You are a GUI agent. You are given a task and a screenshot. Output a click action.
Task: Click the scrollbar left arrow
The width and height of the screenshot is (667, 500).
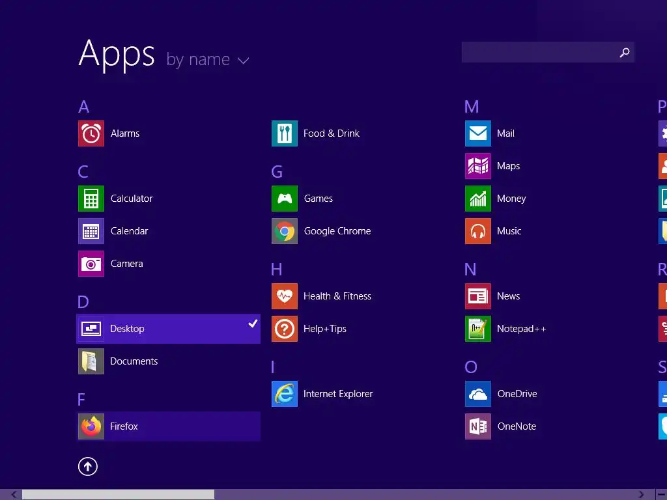pos(14,495)
